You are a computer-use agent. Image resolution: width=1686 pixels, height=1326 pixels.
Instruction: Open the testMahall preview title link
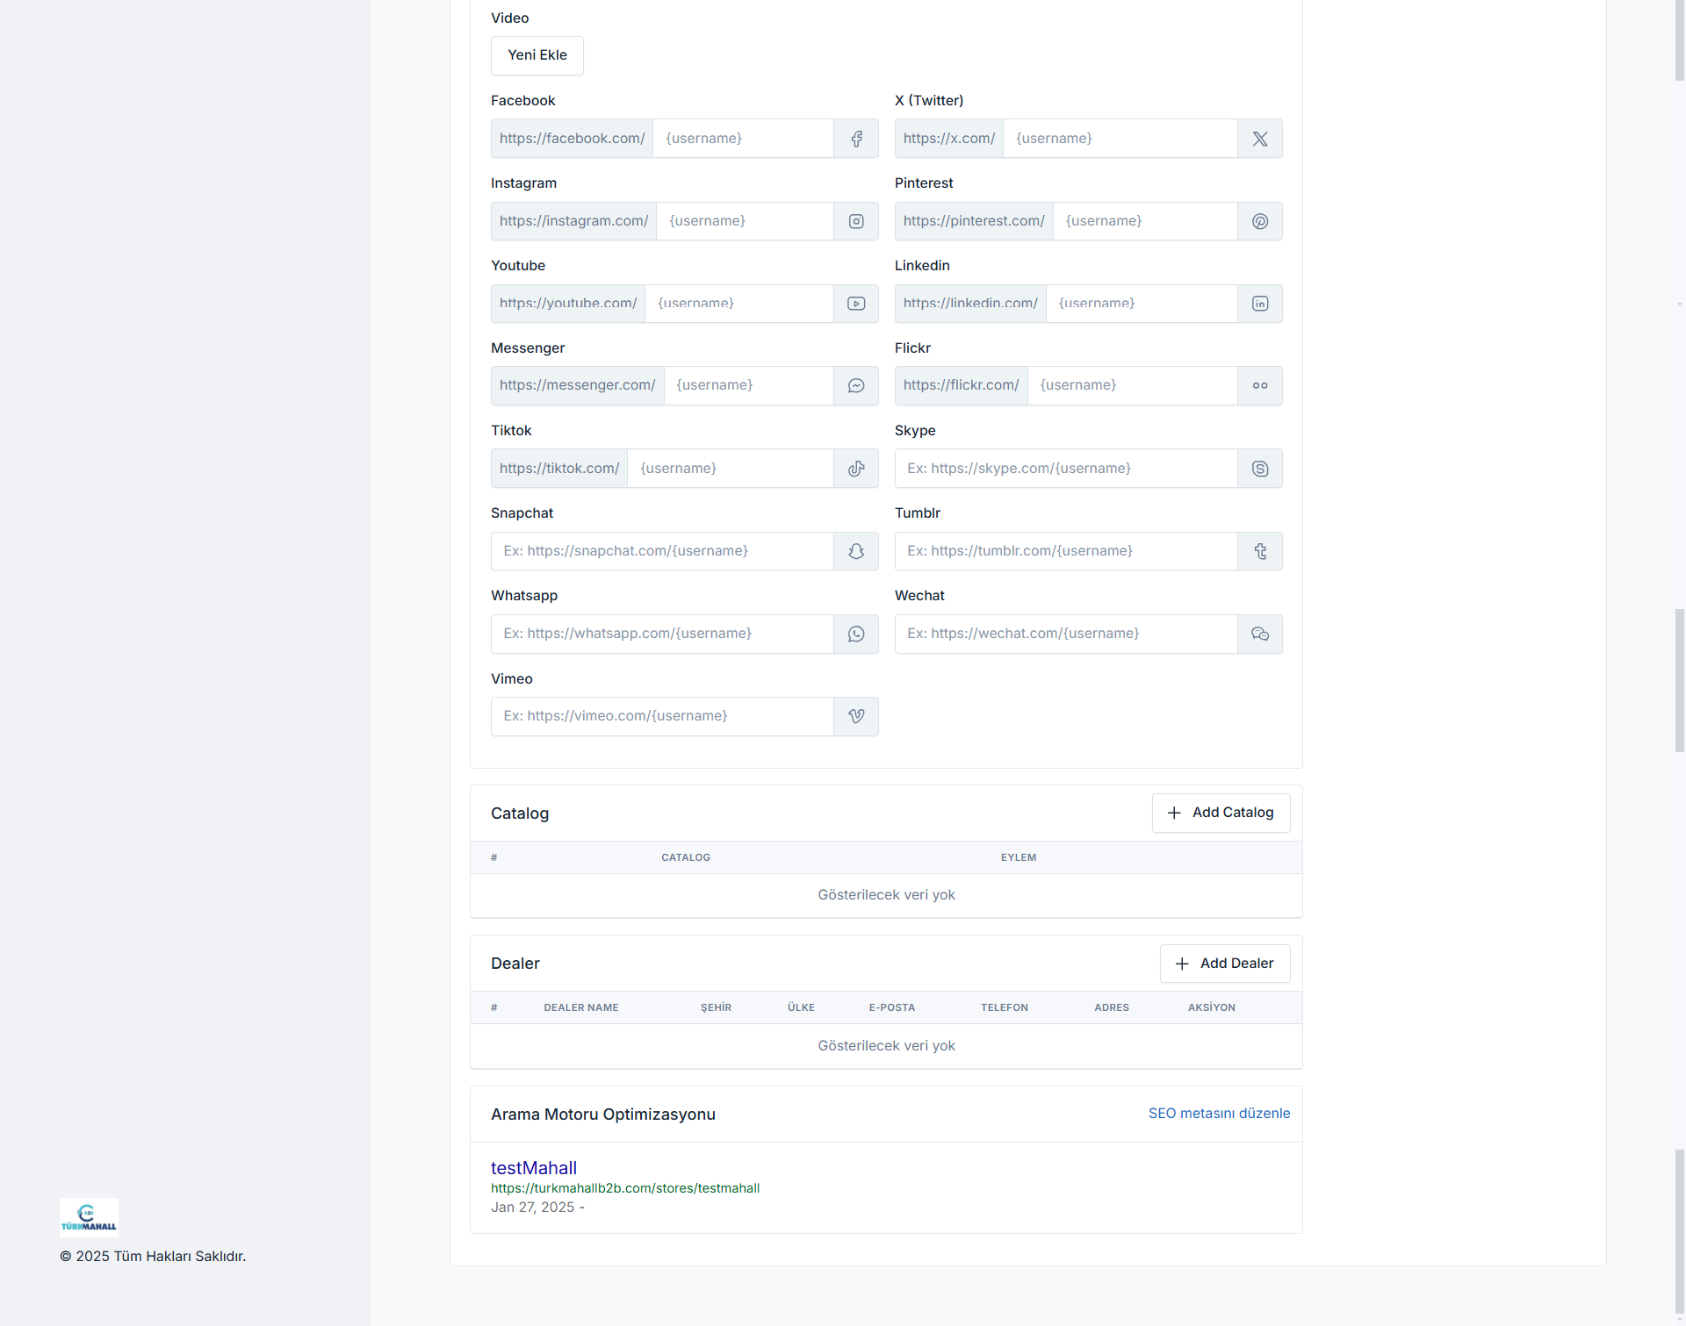click(533, 1168)
